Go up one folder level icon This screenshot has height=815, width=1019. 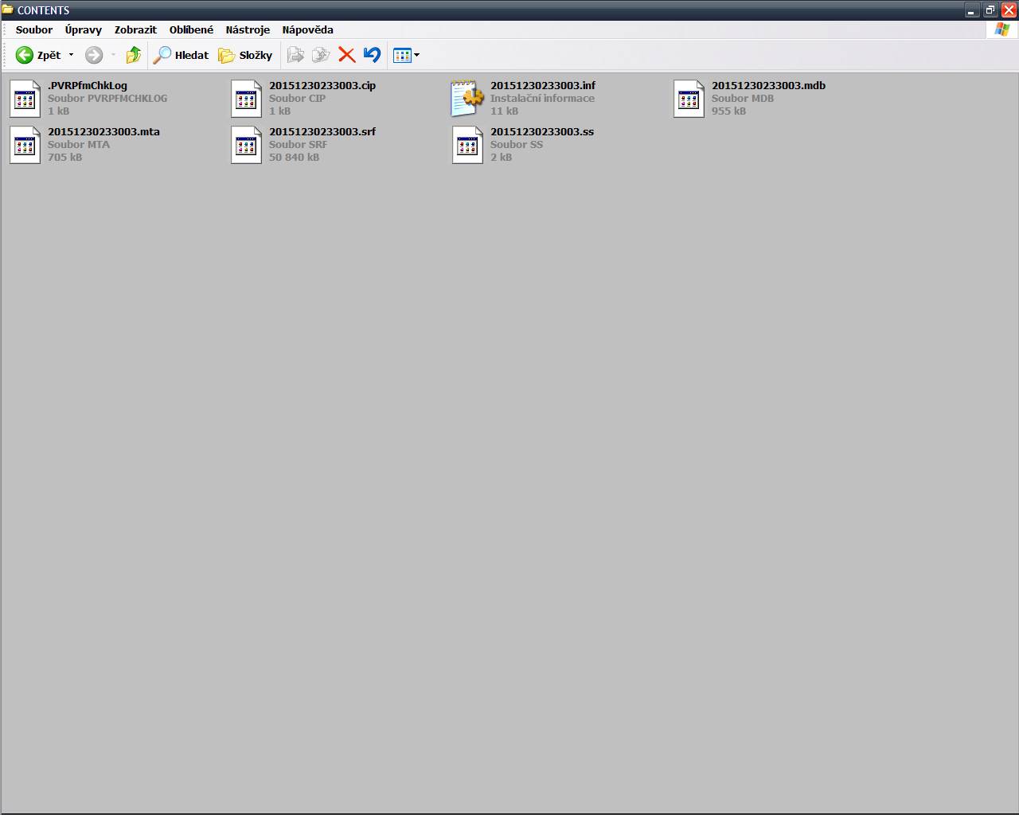(x=134, y=55)
